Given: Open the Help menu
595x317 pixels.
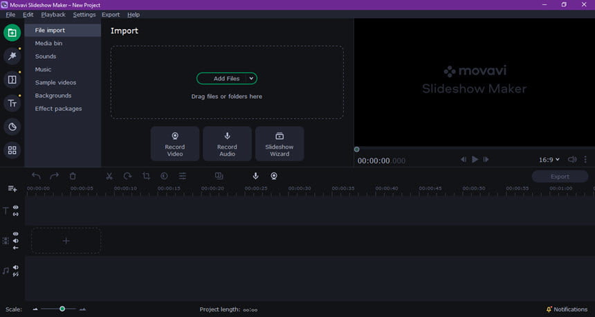Looking at the screenshot, I should pos(134,15).
